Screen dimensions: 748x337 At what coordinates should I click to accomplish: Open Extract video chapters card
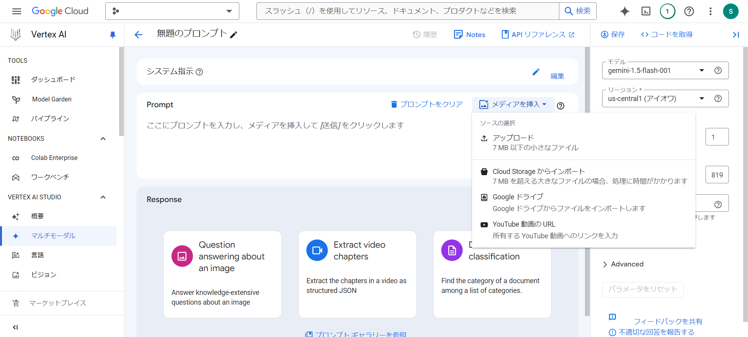(357, 274)
